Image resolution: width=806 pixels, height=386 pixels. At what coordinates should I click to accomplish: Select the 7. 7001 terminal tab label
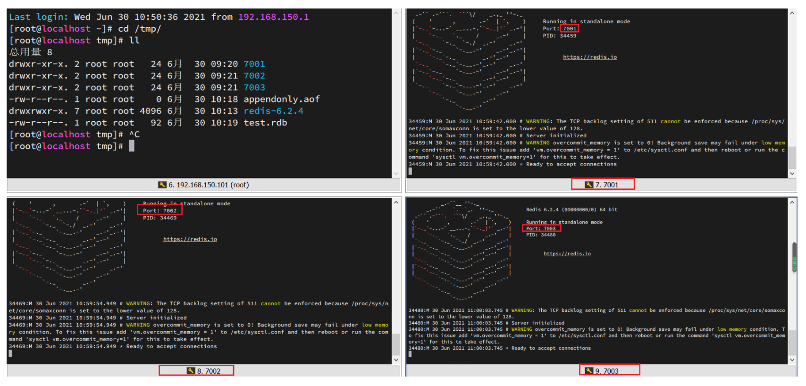pyautogui.click(x=606, y=185)
